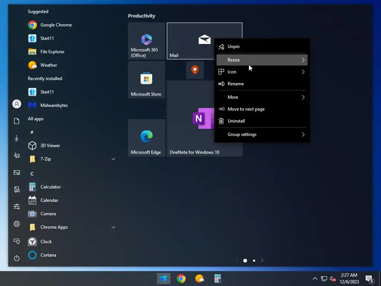Click the Power button in the sidebar
Screen dimensions: 381x286
coord(16,258)
